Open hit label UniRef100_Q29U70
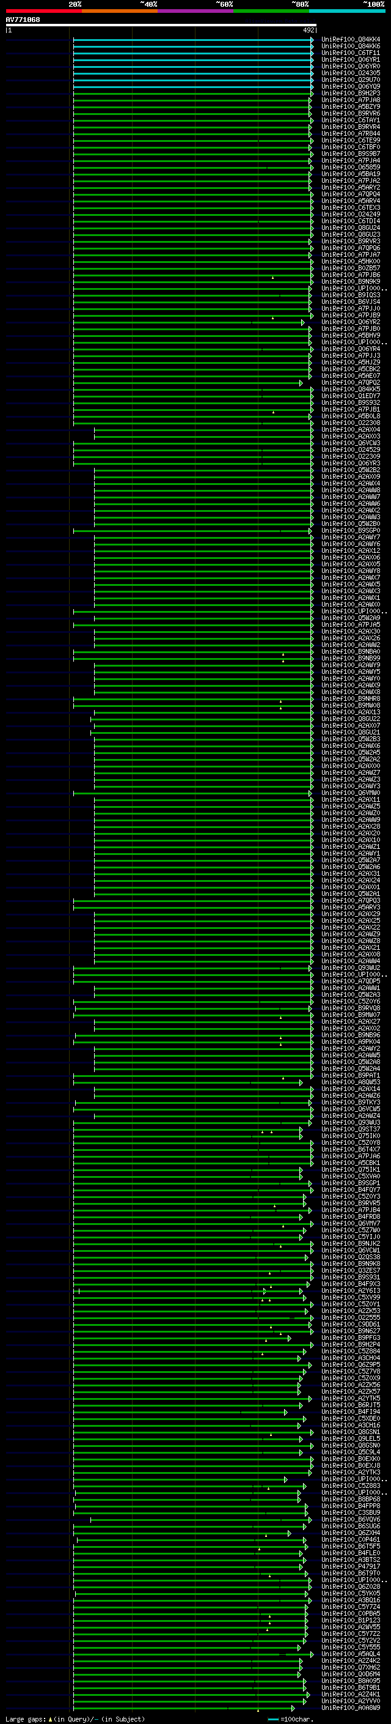 pos(351,80)
